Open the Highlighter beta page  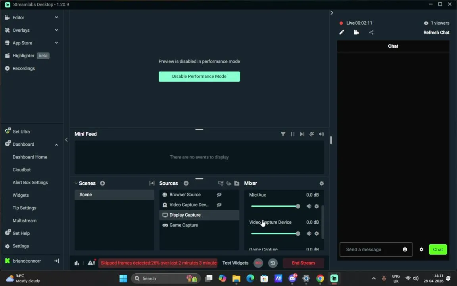27,56
